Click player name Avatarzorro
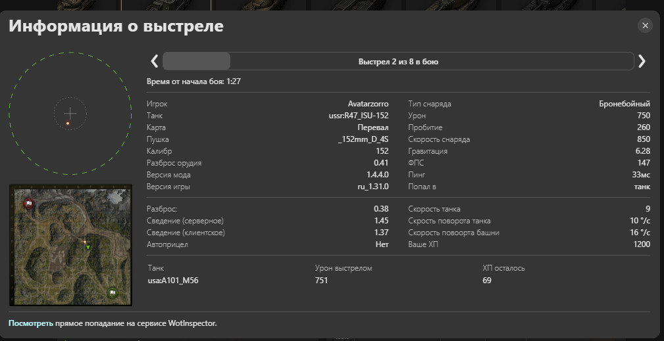The image size is (664, 341). point(368,104)
